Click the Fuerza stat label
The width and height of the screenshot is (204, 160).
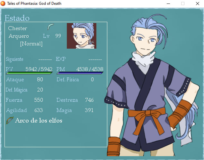click(14, 100)
